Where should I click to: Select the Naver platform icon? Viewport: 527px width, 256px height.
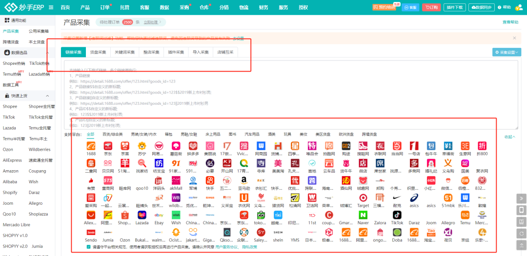[x=363, y=215]
